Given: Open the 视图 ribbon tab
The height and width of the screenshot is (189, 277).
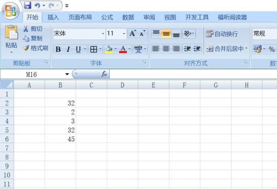Looking at the screenshot, I should [170, 17].
